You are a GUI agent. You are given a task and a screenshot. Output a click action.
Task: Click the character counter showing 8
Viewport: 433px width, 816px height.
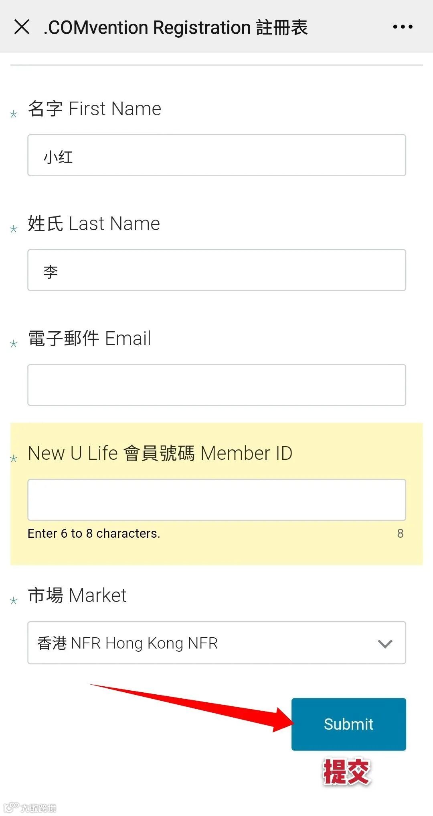click(400, 533)
